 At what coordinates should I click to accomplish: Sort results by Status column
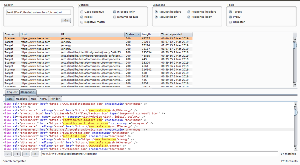point(132,34)
